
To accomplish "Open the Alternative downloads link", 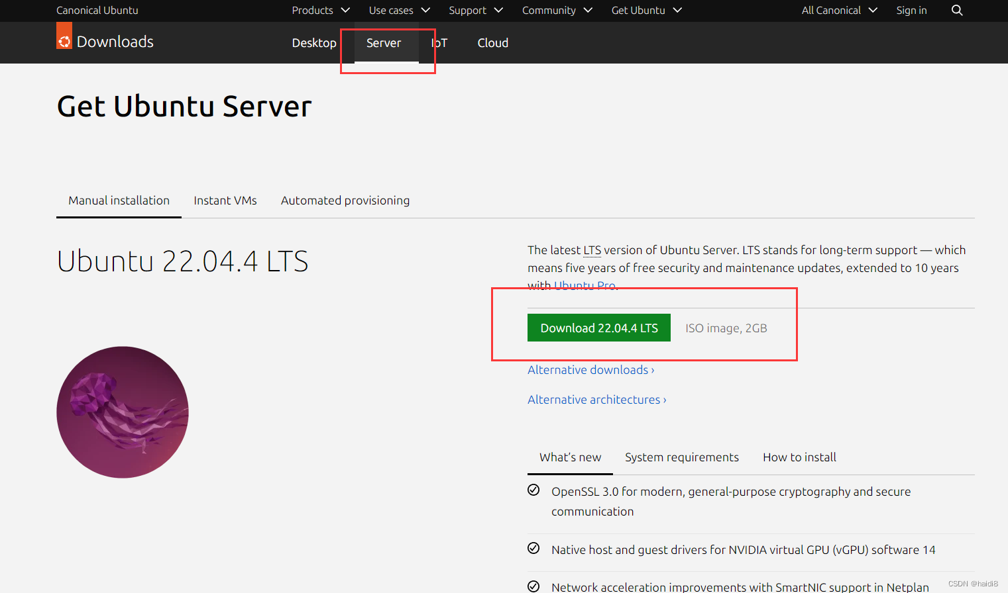I will (x=591, y=370).
